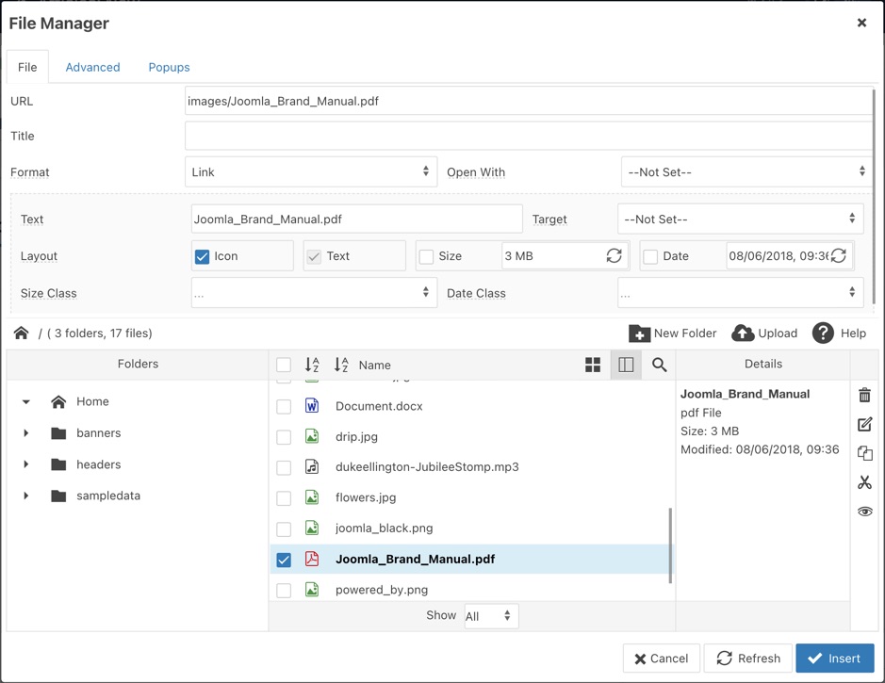The height and width of the screenshot is (683, 885).
Task: Check the select-all files checkbox
Action: pyautogui.click(x=284, y=365)
